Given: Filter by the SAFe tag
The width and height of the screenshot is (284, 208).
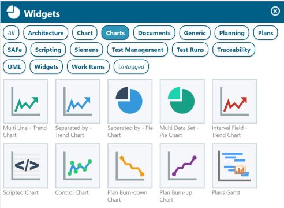Looking at the screenshot, I should click(x=14, y=50).
